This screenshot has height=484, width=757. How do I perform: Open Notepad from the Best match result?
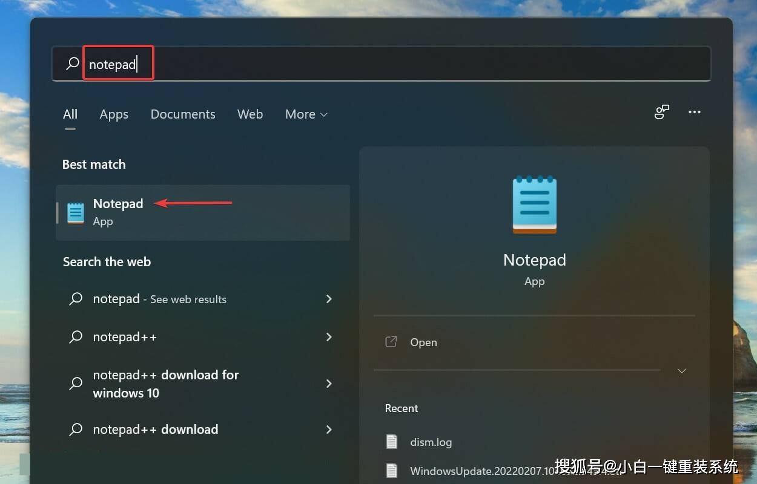click(203, 212)
